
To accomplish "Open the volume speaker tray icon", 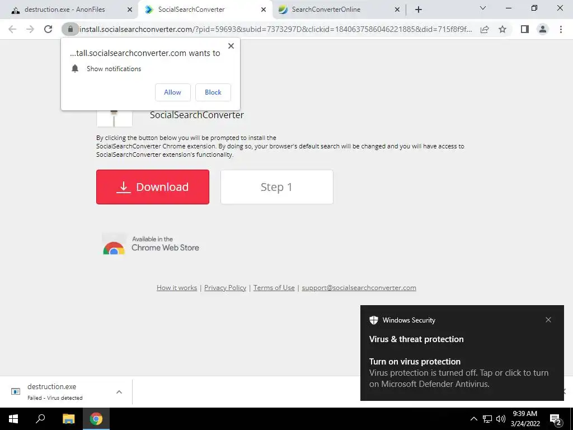I will [x=501, y=419].
